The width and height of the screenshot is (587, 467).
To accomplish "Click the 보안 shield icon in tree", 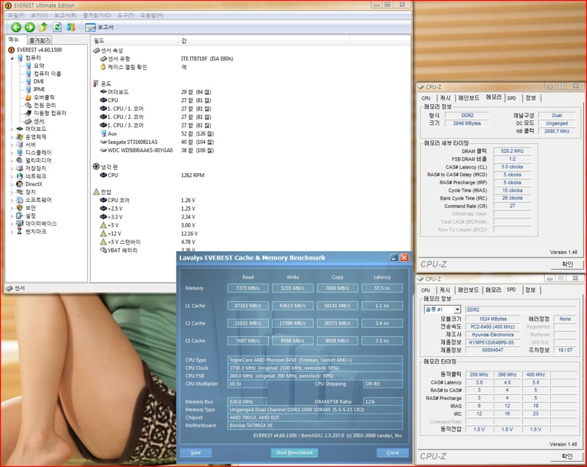I will pos(20,208).
